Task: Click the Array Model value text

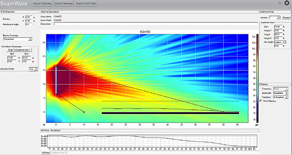Action: pyautogui.click(x=57, y=20)
